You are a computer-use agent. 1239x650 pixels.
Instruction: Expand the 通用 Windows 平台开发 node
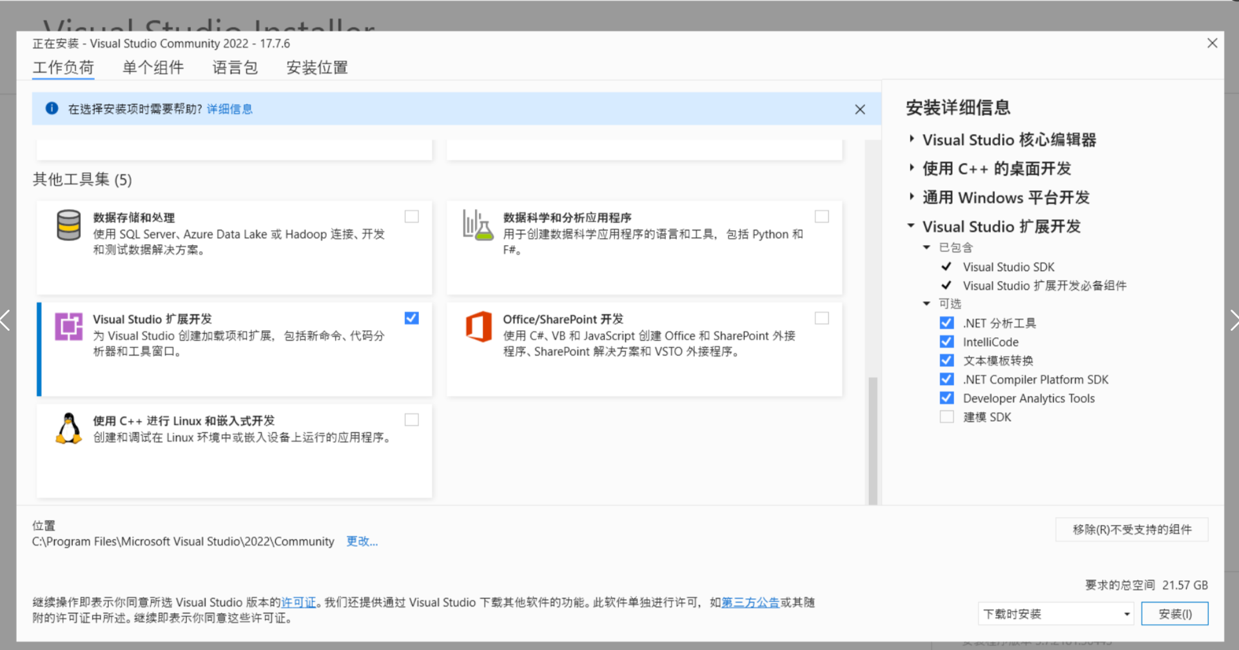912,197
